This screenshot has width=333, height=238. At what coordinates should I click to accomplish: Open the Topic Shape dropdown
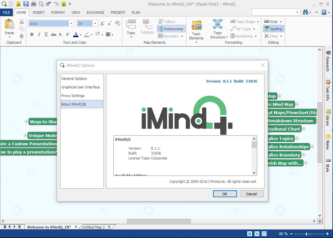coord(258,22)
